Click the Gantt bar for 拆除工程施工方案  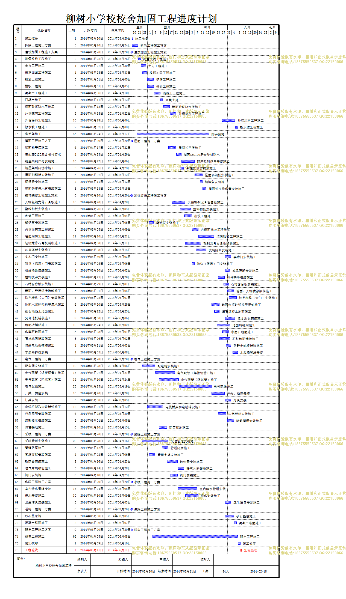[135, 45]
